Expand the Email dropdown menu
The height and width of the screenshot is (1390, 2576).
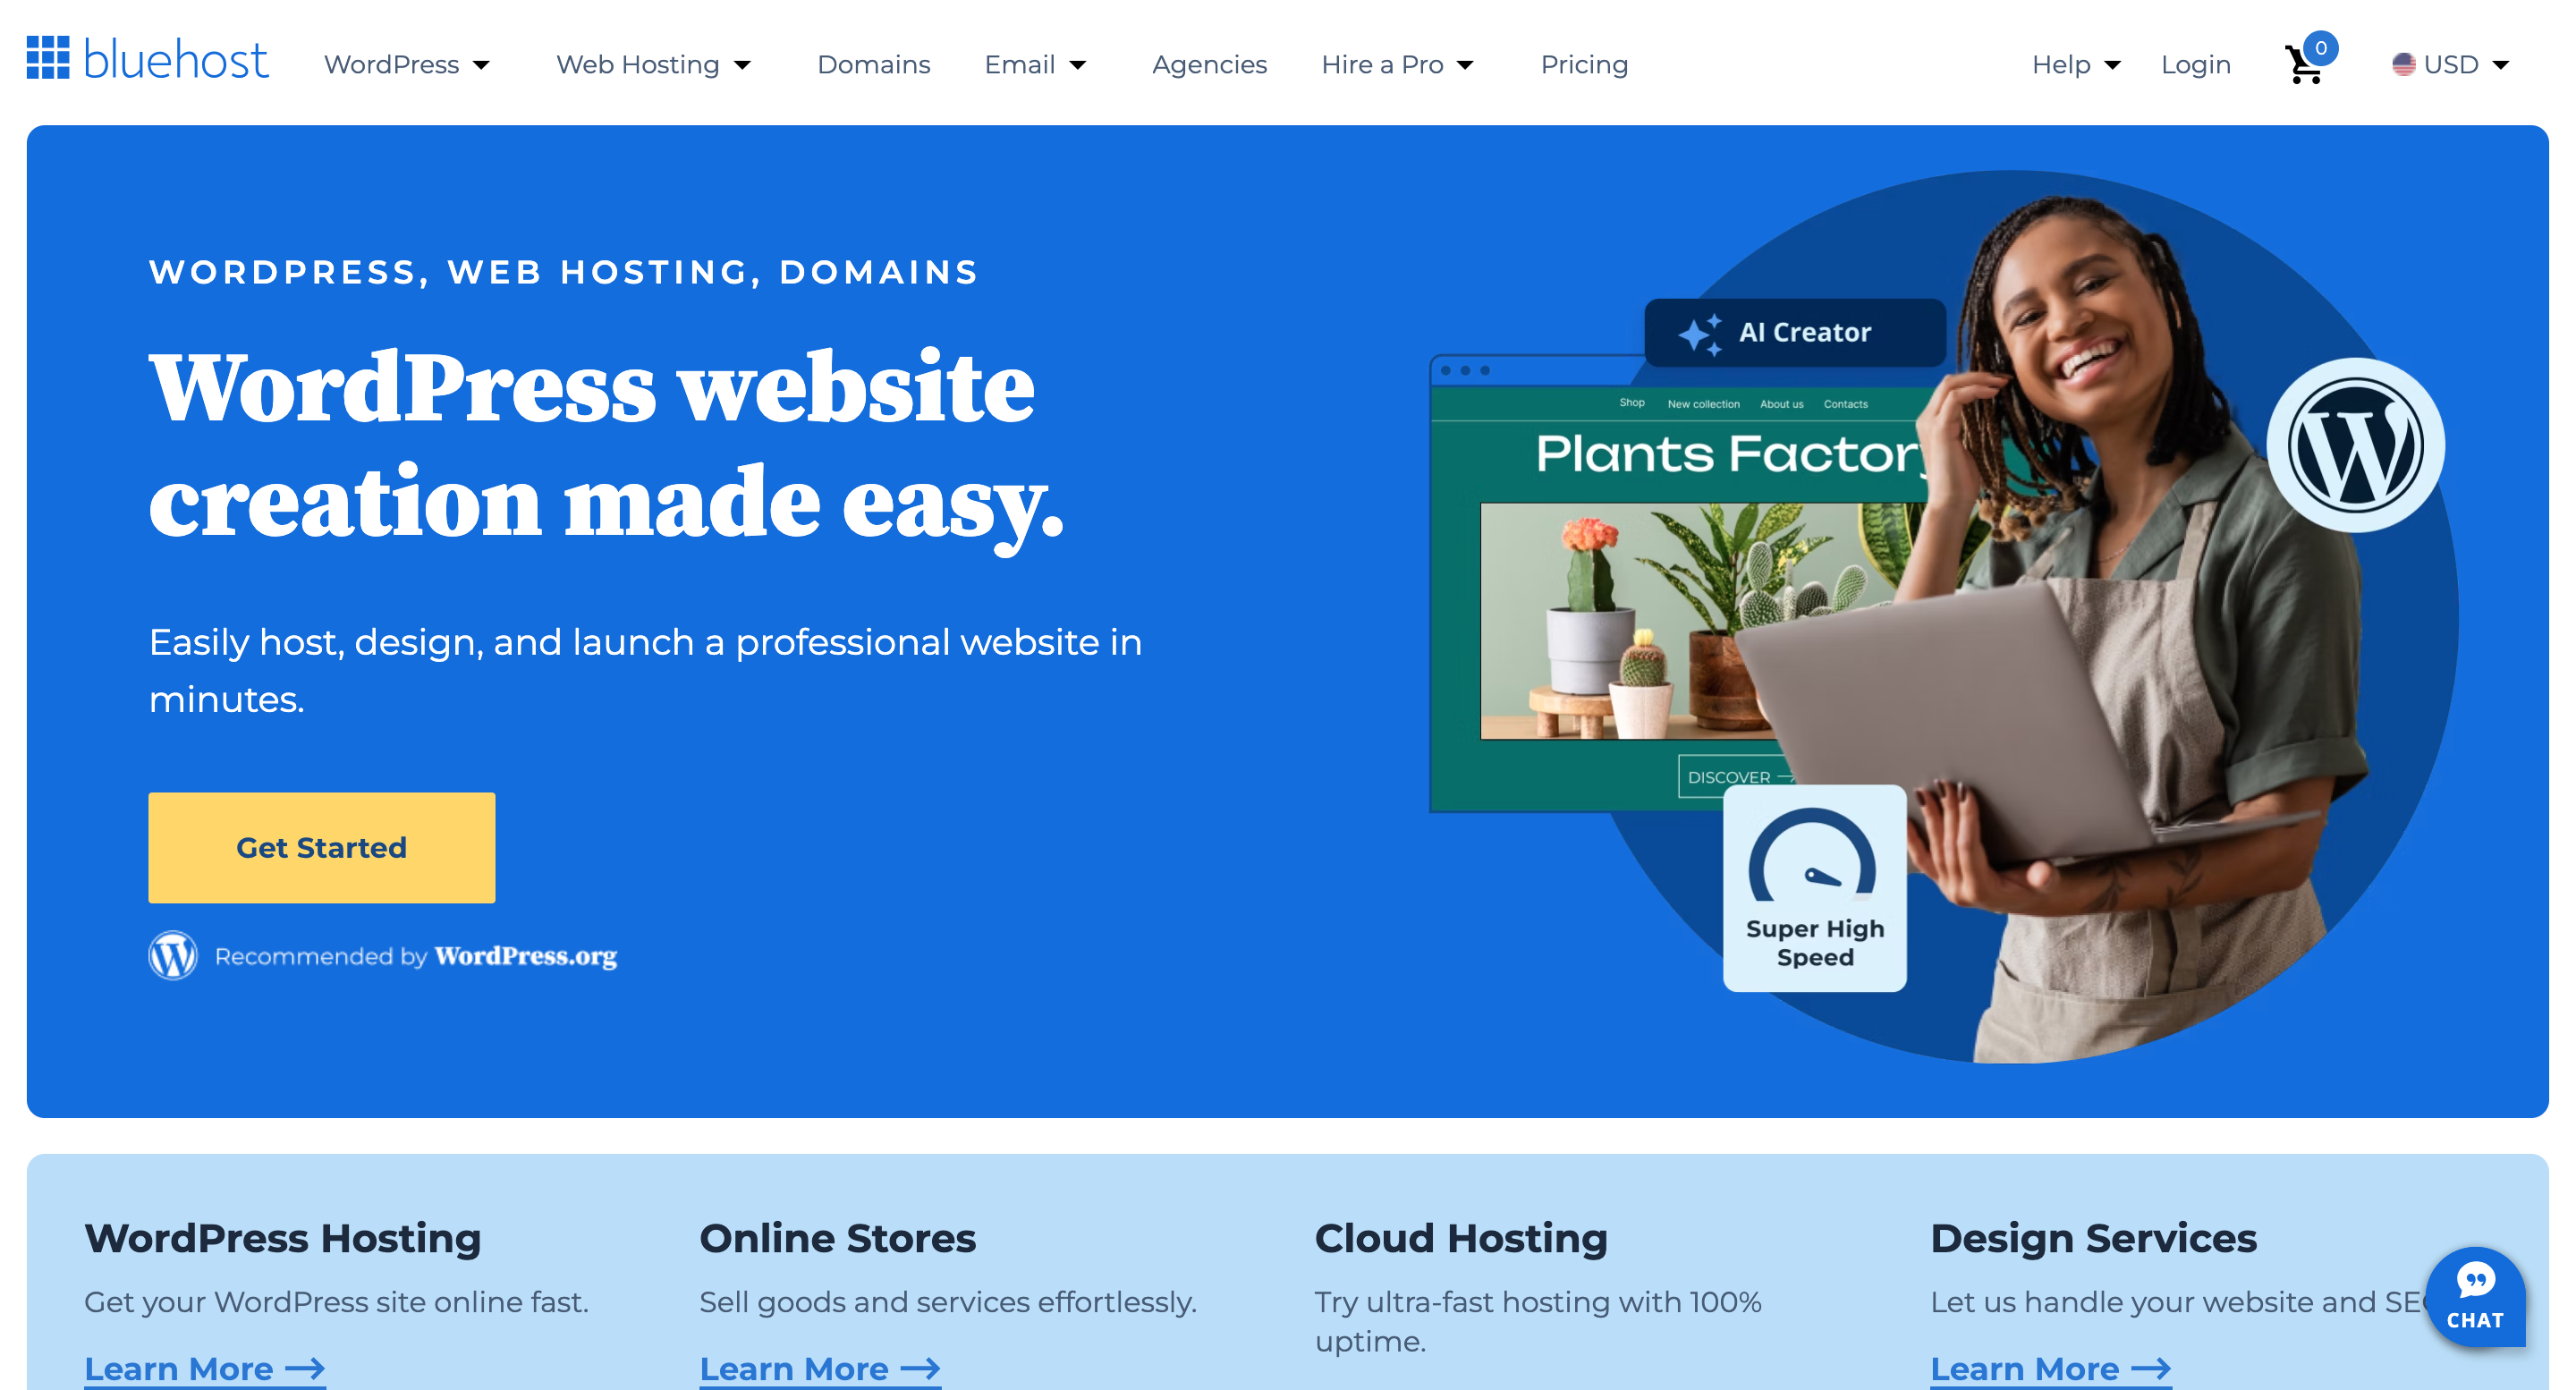pyautogui.click(x=1036, y=65)
